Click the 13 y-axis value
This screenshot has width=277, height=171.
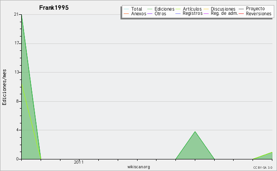17,72
